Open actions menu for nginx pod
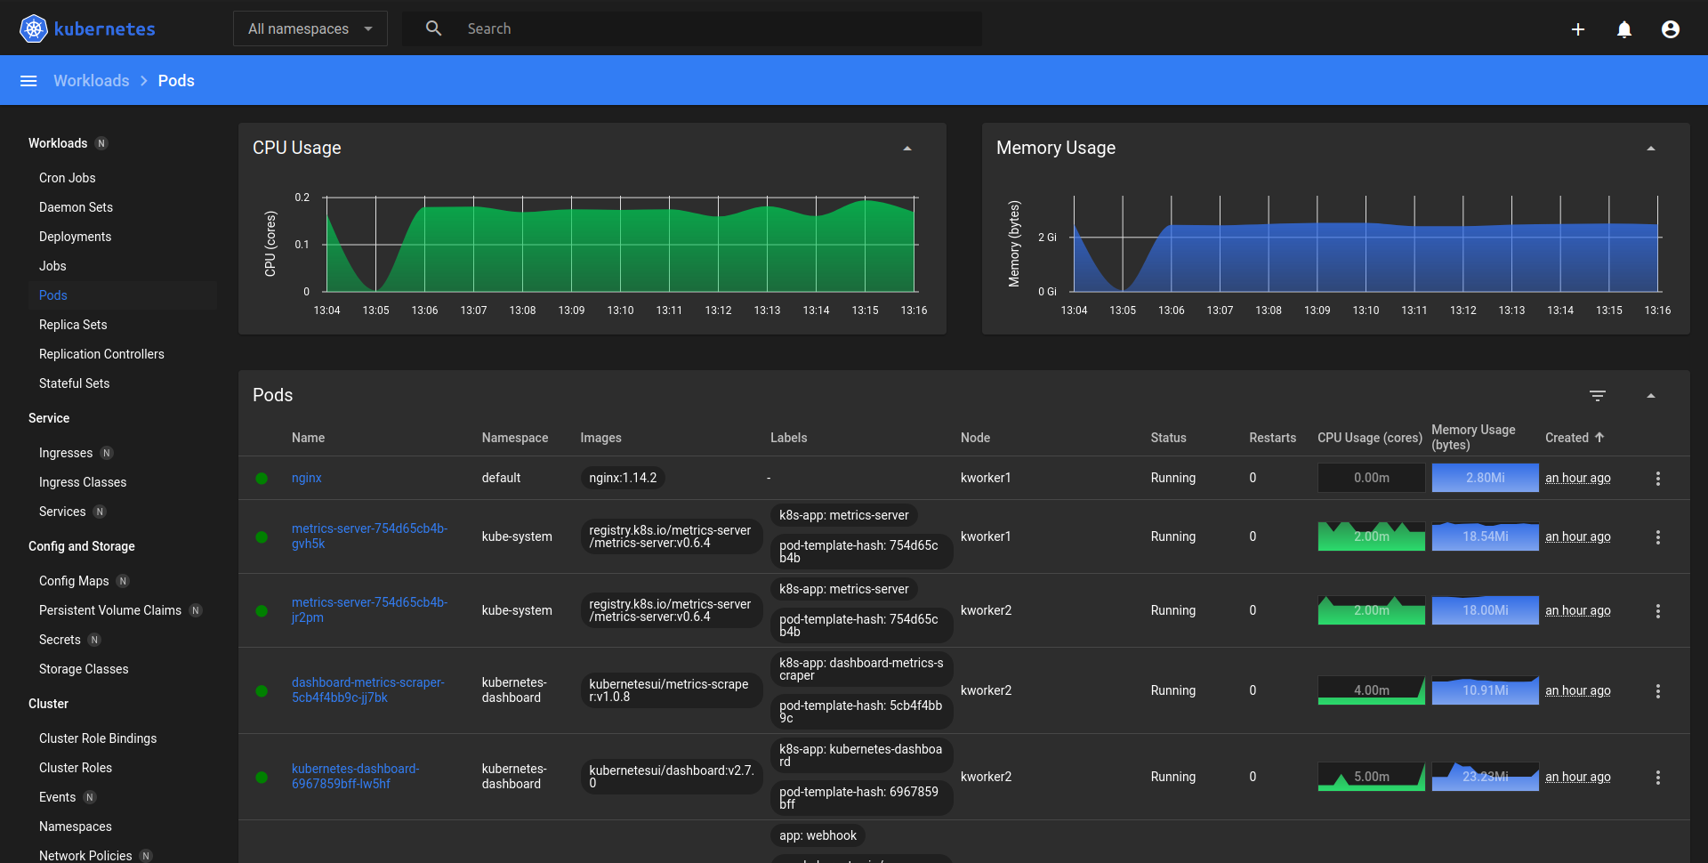1708x863 pixels. coord(1658,479)
